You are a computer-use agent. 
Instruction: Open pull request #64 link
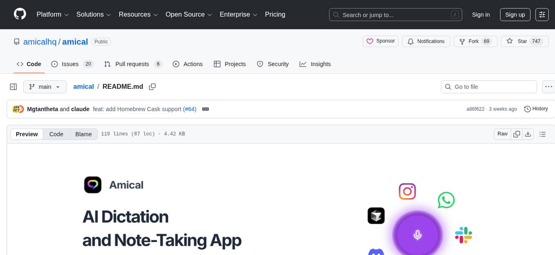190,109
